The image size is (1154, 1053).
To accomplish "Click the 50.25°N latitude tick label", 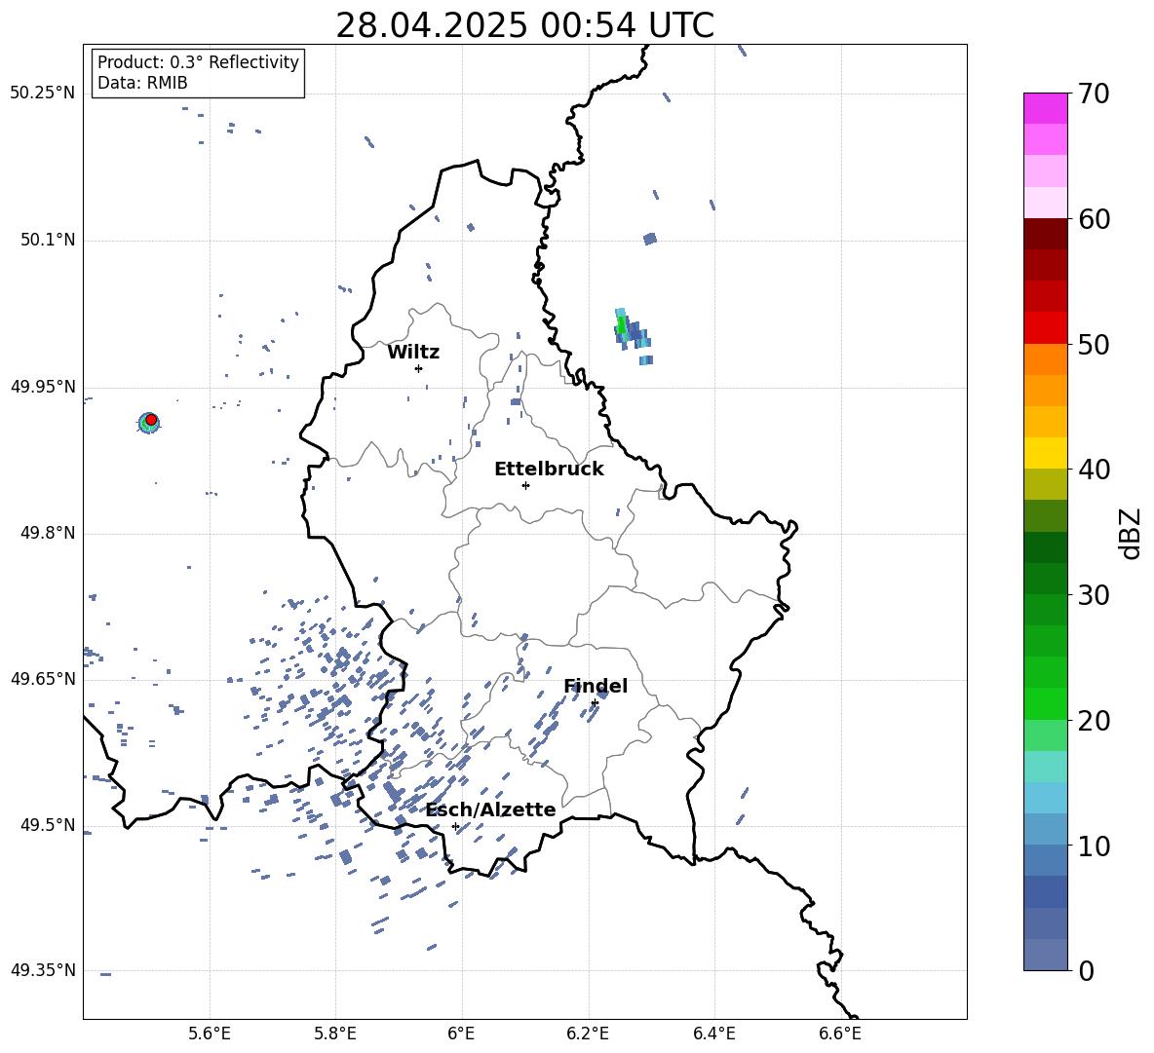I will coord(43,94).
